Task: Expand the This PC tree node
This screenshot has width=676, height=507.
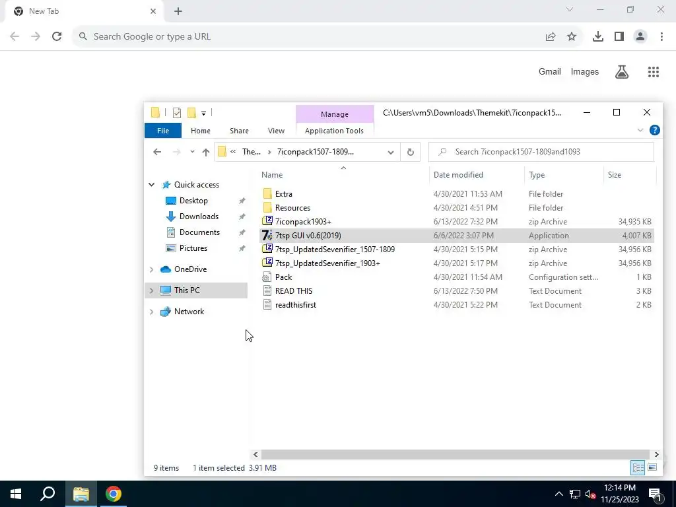Action: tap(151, 290)
